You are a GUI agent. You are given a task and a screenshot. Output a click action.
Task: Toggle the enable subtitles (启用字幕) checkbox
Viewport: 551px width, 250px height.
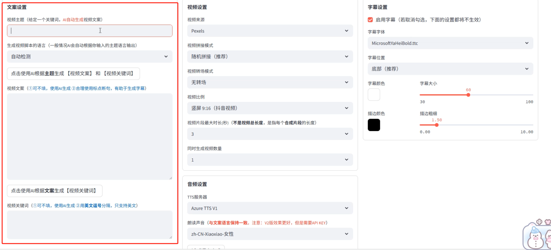(x=370, y=20)
